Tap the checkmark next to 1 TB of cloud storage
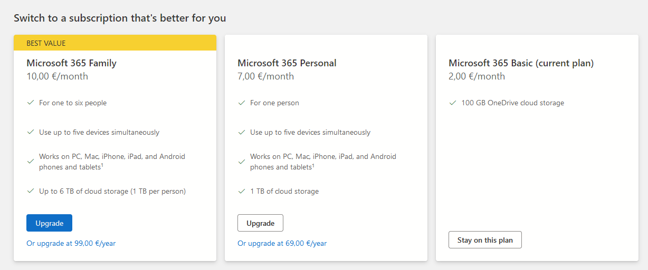Screen dimensions: 648x270 [x=242, y=191]
